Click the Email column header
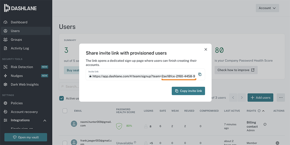This screenshot has height=145, width=290. (x=78, y=111)
